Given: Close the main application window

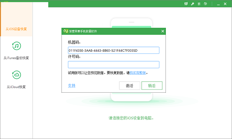Looking at the screenshot, I should (225, 4).
